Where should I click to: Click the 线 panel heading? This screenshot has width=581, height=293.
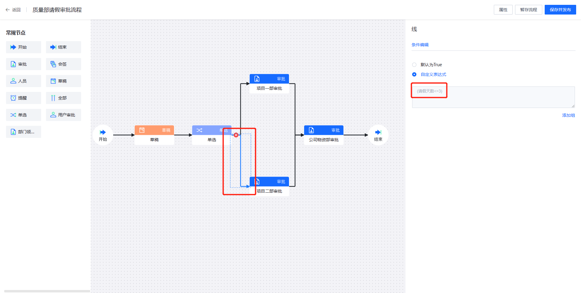point(414,29)
